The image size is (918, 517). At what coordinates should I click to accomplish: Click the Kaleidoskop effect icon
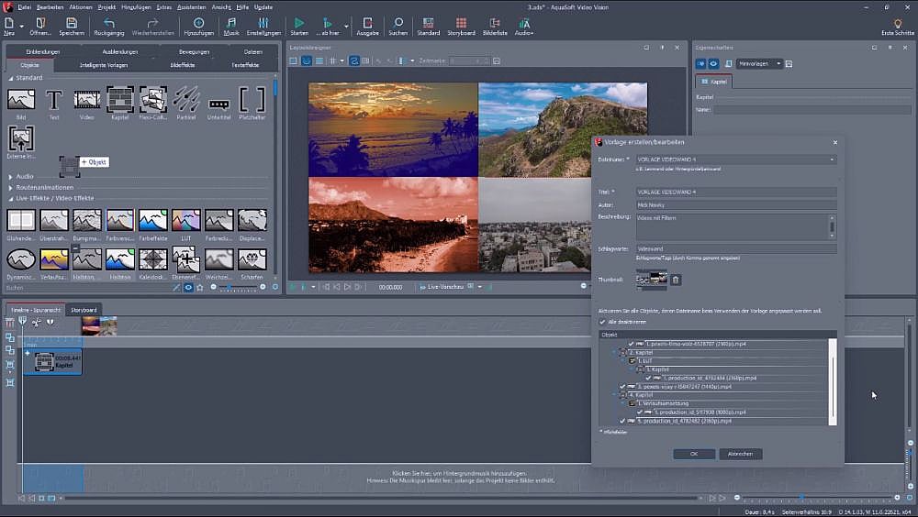pos(153,259)
